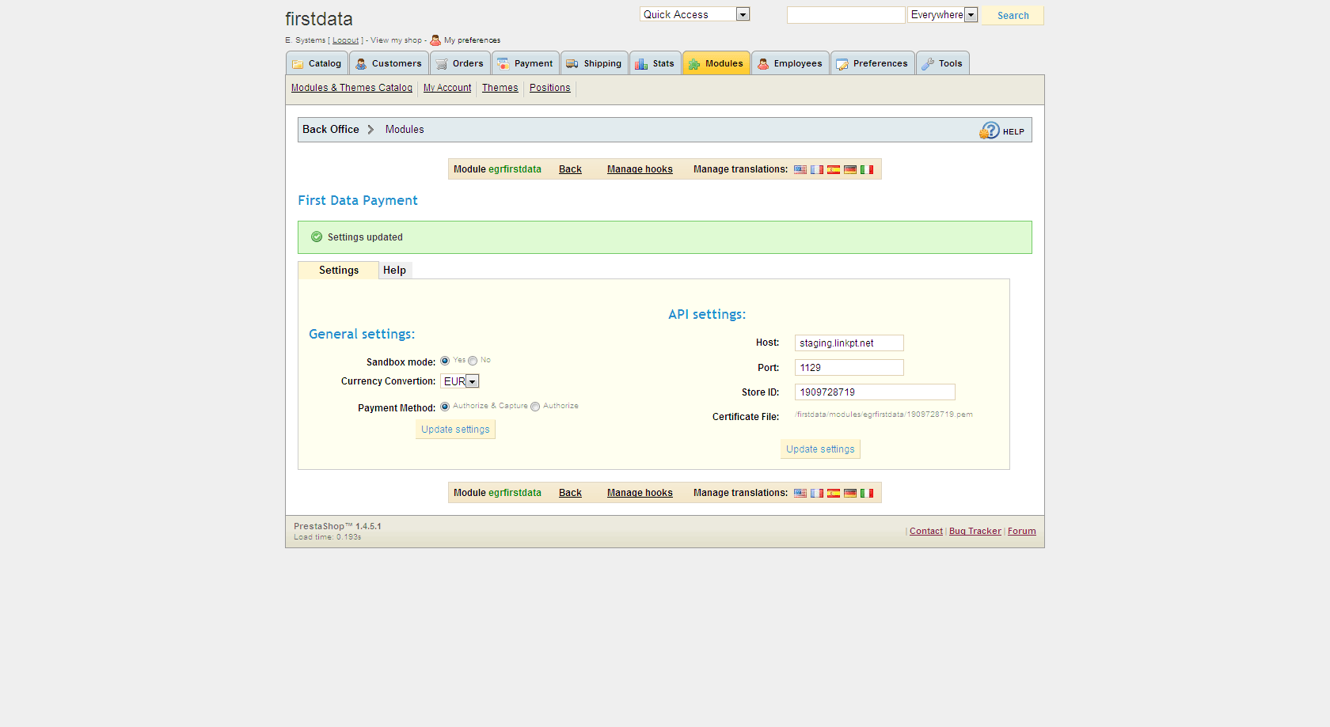Click the Spanish flag icon in bottom module bar
The image size is (1330, 727).
[834, 493]
